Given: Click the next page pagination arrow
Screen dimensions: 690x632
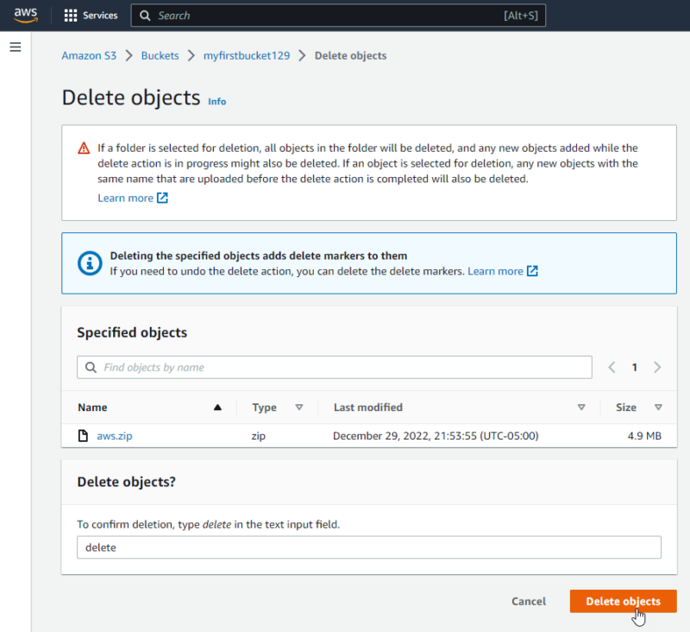Looking at the screenshot, I should click(657, 367).
